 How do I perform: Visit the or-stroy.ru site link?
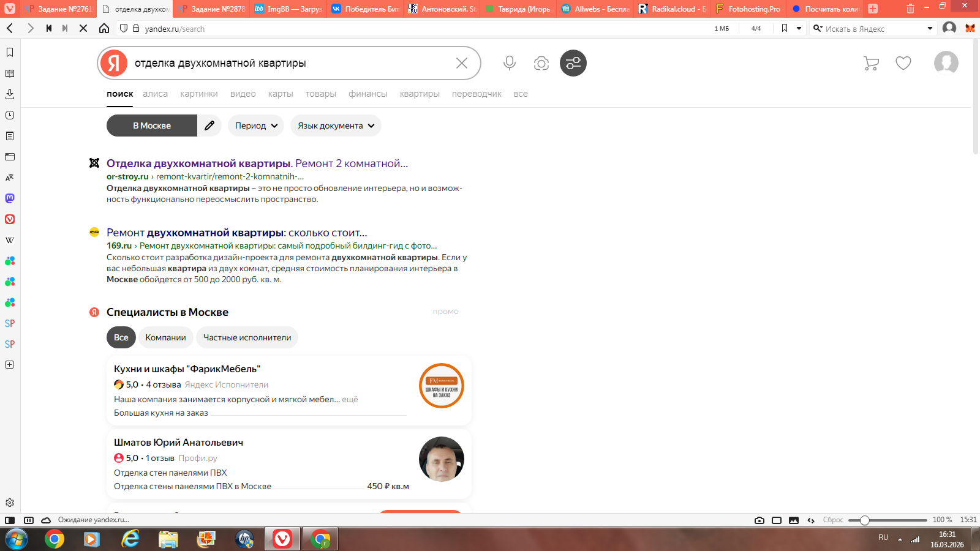(127, 176)
